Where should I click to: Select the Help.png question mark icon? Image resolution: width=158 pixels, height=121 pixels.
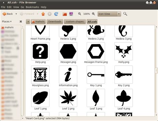coord(40,51)
